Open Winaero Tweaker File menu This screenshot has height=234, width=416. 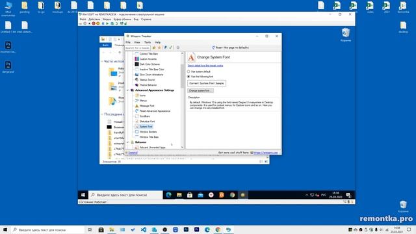[128, 42]
